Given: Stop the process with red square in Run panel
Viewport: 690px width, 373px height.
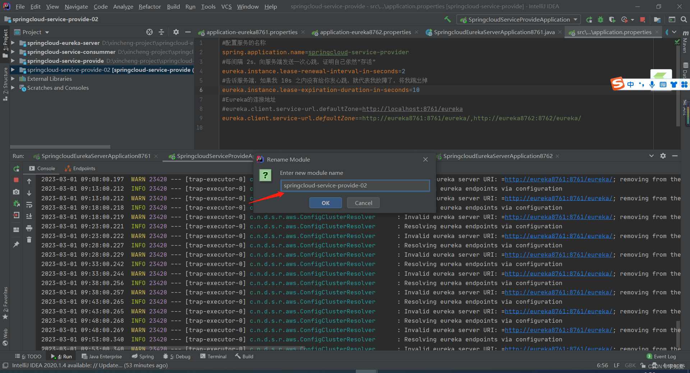Looking at the screenshot, I should click(16, 180).
